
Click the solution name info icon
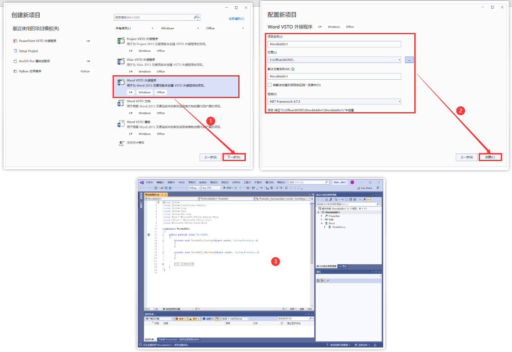(x=293, y=69)
